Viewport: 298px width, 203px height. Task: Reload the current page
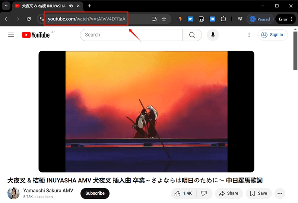29,19
